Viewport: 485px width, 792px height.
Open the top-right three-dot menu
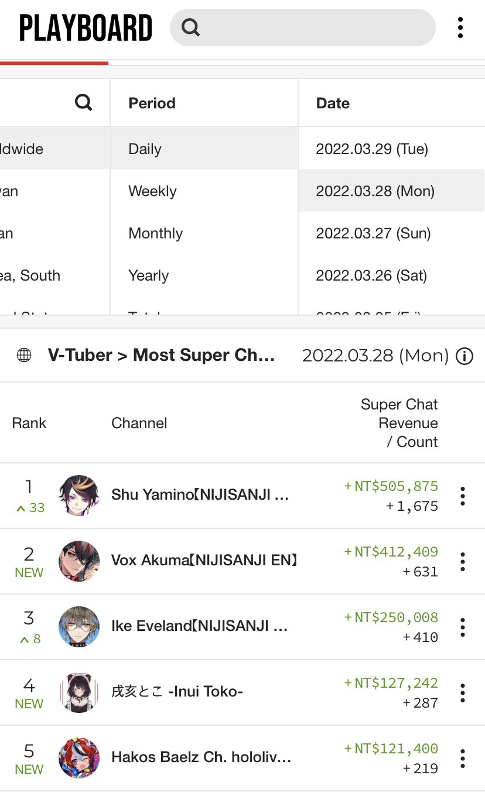[460, 28]
